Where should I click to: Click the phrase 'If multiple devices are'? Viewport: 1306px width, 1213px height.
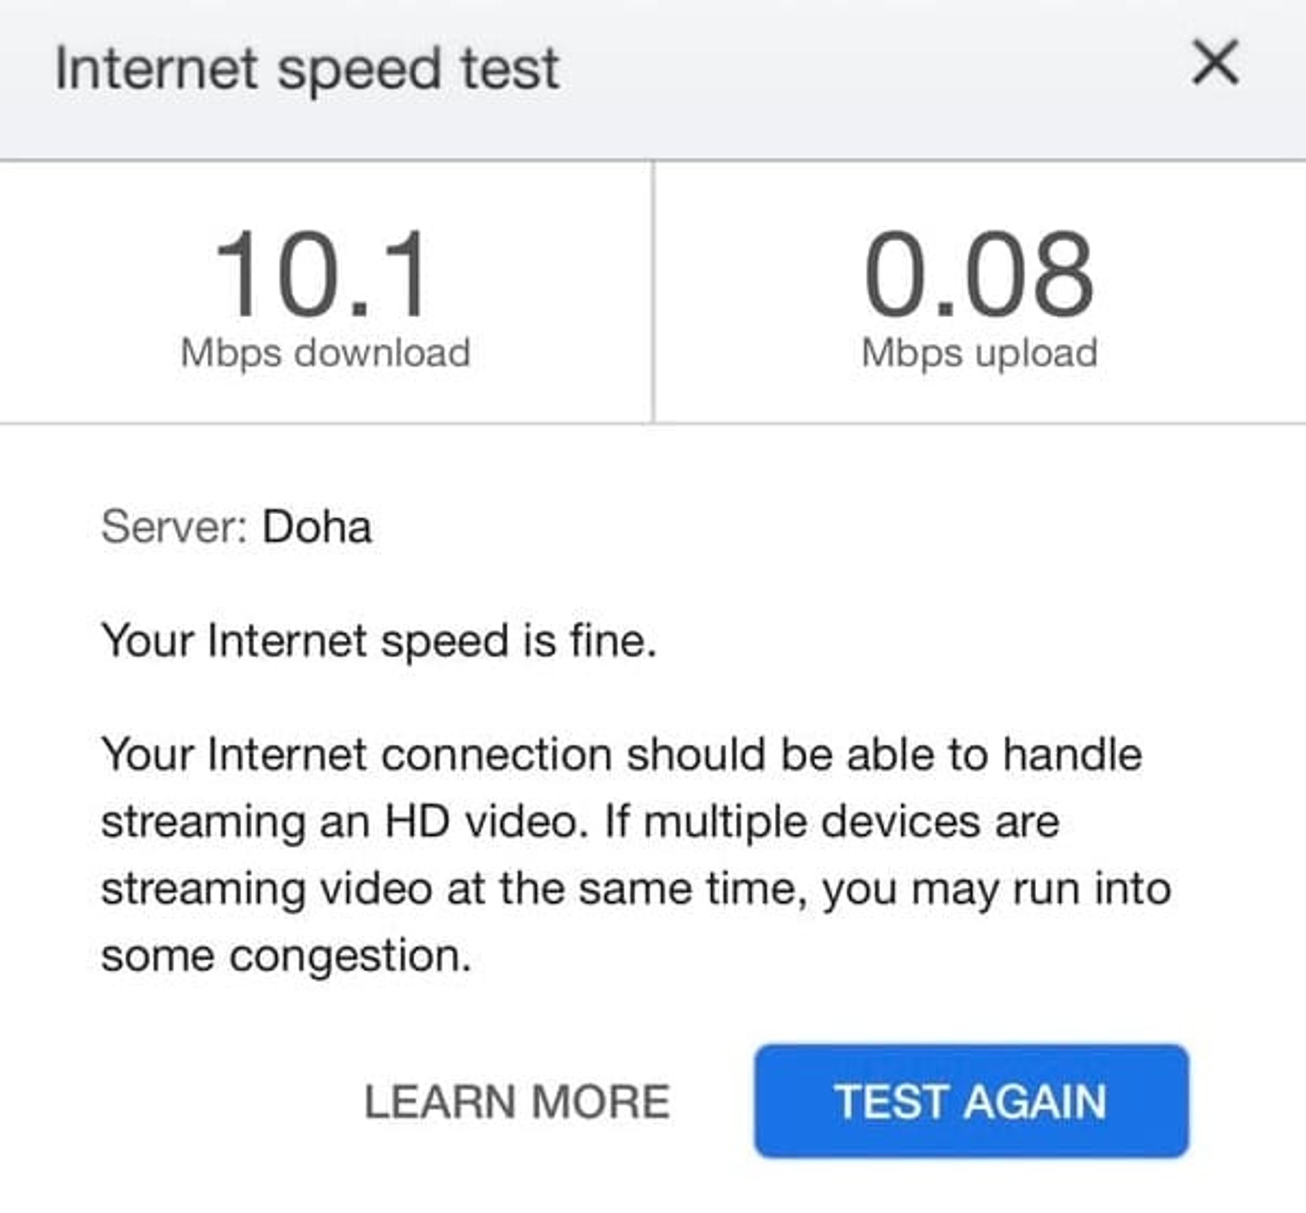click(x=832, y=822)
